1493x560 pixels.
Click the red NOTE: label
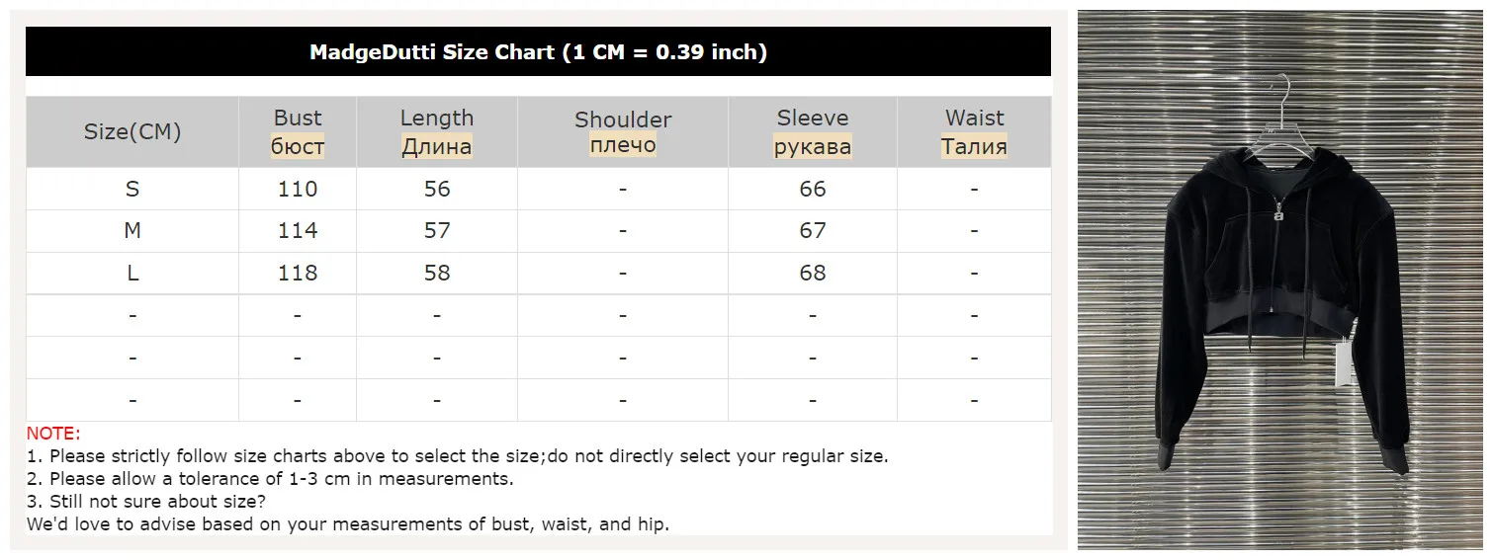tap(53, 434)
